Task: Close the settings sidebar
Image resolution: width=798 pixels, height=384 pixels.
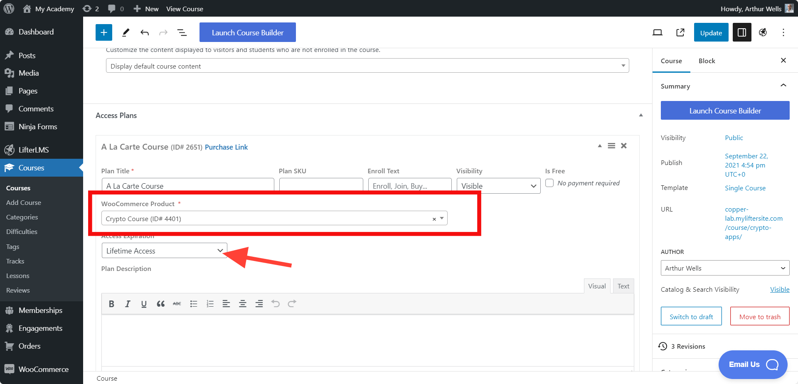Action: pyautogui.click(x=783, y=61)
